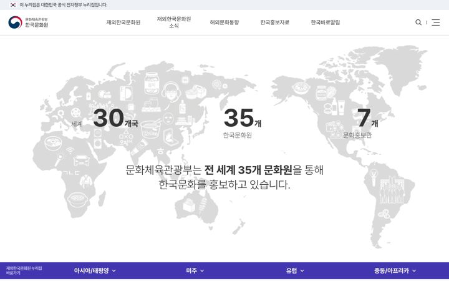Image resolution: width=449 pixels, height=281 pixels.
Task: Click the 7개 문화홍보관 statistic
Action: coord(361,123)
